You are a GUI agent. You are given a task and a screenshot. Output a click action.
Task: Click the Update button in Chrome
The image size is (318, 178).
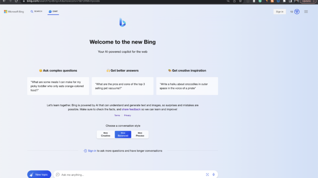(308, 1)
